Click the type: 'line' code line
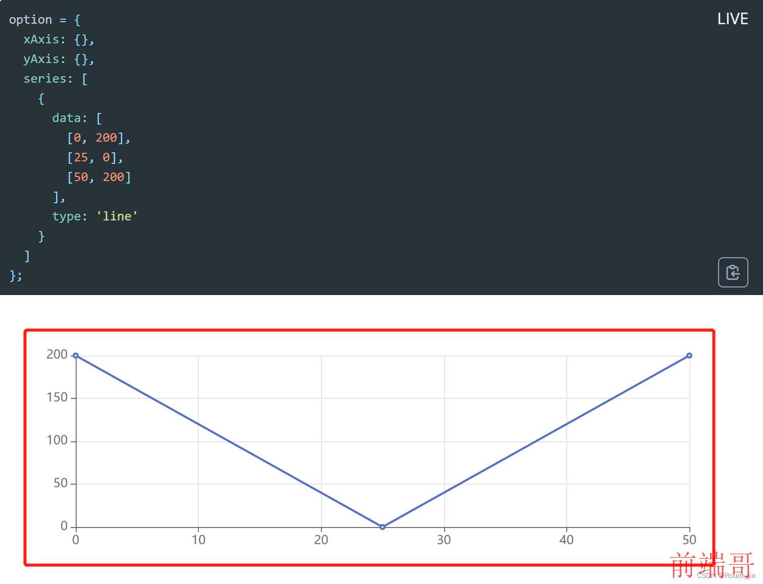The height and width of the screenshot is (584, 763). tap(95, 216)
